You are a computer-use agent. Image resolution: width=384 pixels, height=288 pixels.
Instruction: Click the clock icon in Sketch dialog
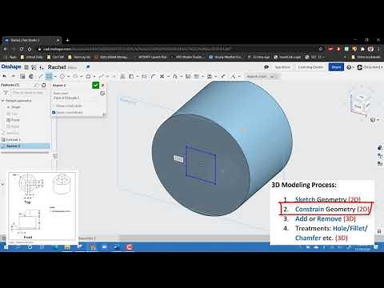[102, 93]
